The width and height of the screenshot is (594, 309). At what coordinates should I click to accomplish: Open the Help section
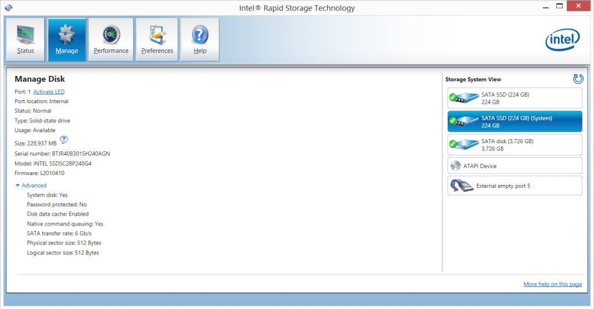(200, 39)
